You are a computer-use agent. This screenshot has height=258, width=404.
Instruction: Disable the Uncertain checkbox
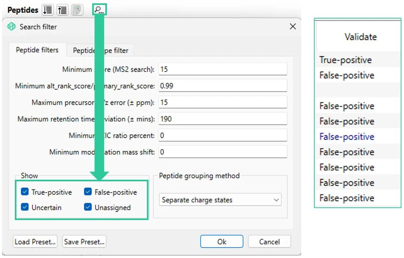pyautogui.click(x=25, y=207)
